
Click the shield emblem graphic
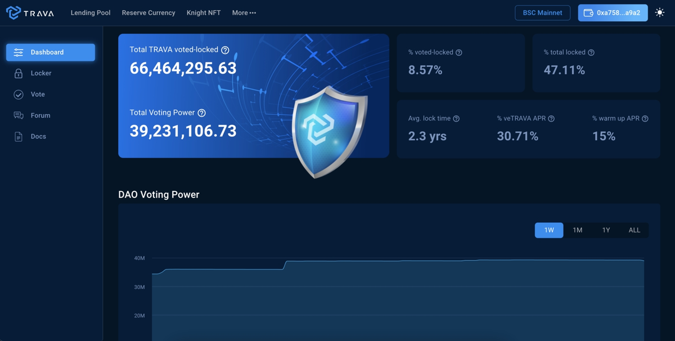coord(330,132)
